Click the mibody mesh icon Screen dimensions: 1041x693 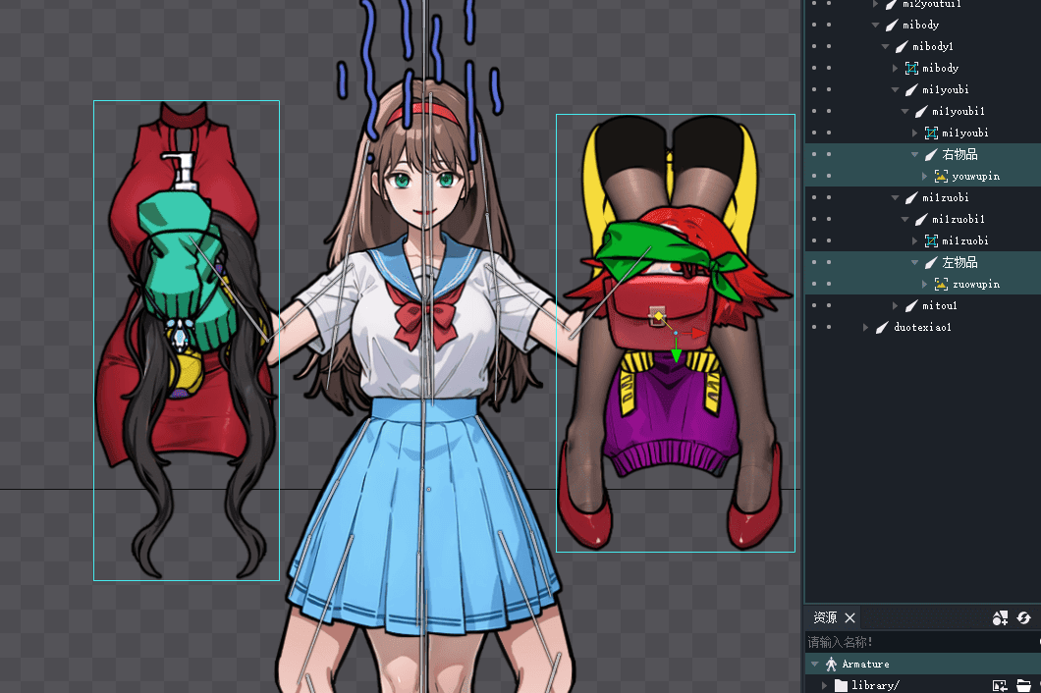pyautogui.click(x=911, y=69)
